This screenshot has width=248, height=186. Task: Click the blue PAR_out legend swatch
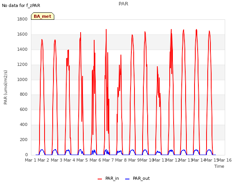127,179
